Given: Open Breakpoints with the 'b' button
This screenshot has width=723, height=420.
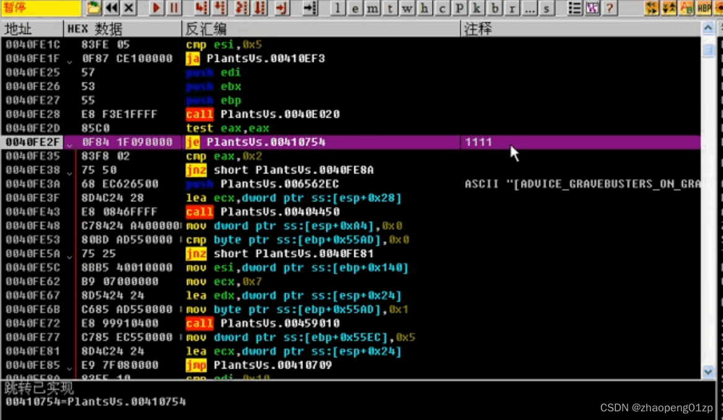Looking at the screenshot, I should pyautogui.click(x=494, y=8).
